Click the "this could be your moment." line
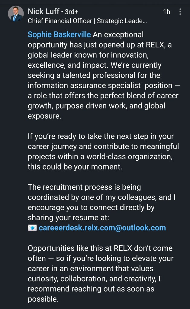The height and width of the screenshot is (309, 190). (x=75, y=167)
